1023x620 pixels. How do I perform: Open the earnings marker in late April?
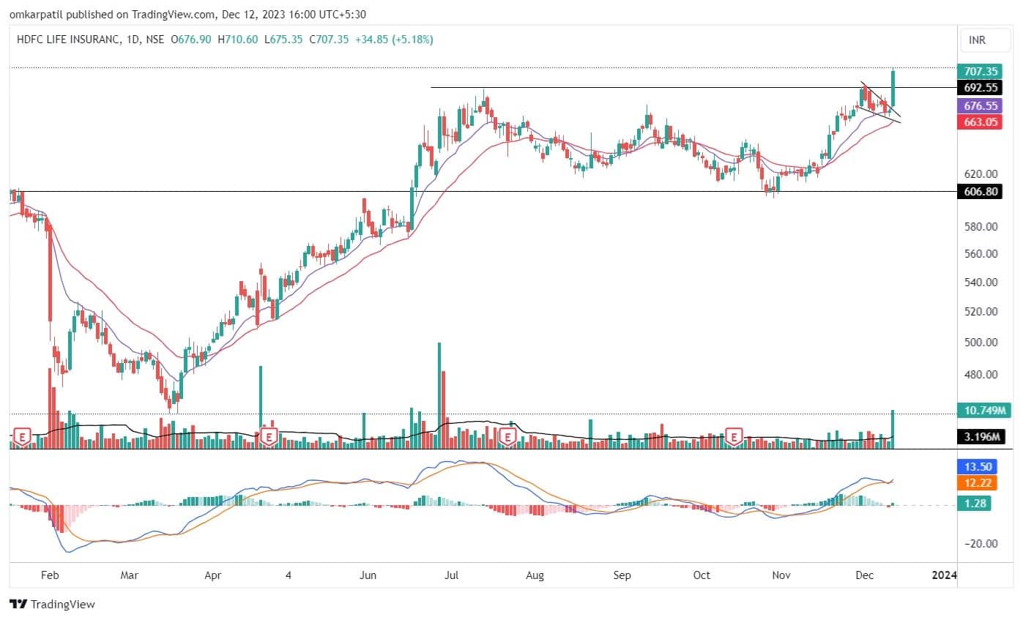coord(269,438)
